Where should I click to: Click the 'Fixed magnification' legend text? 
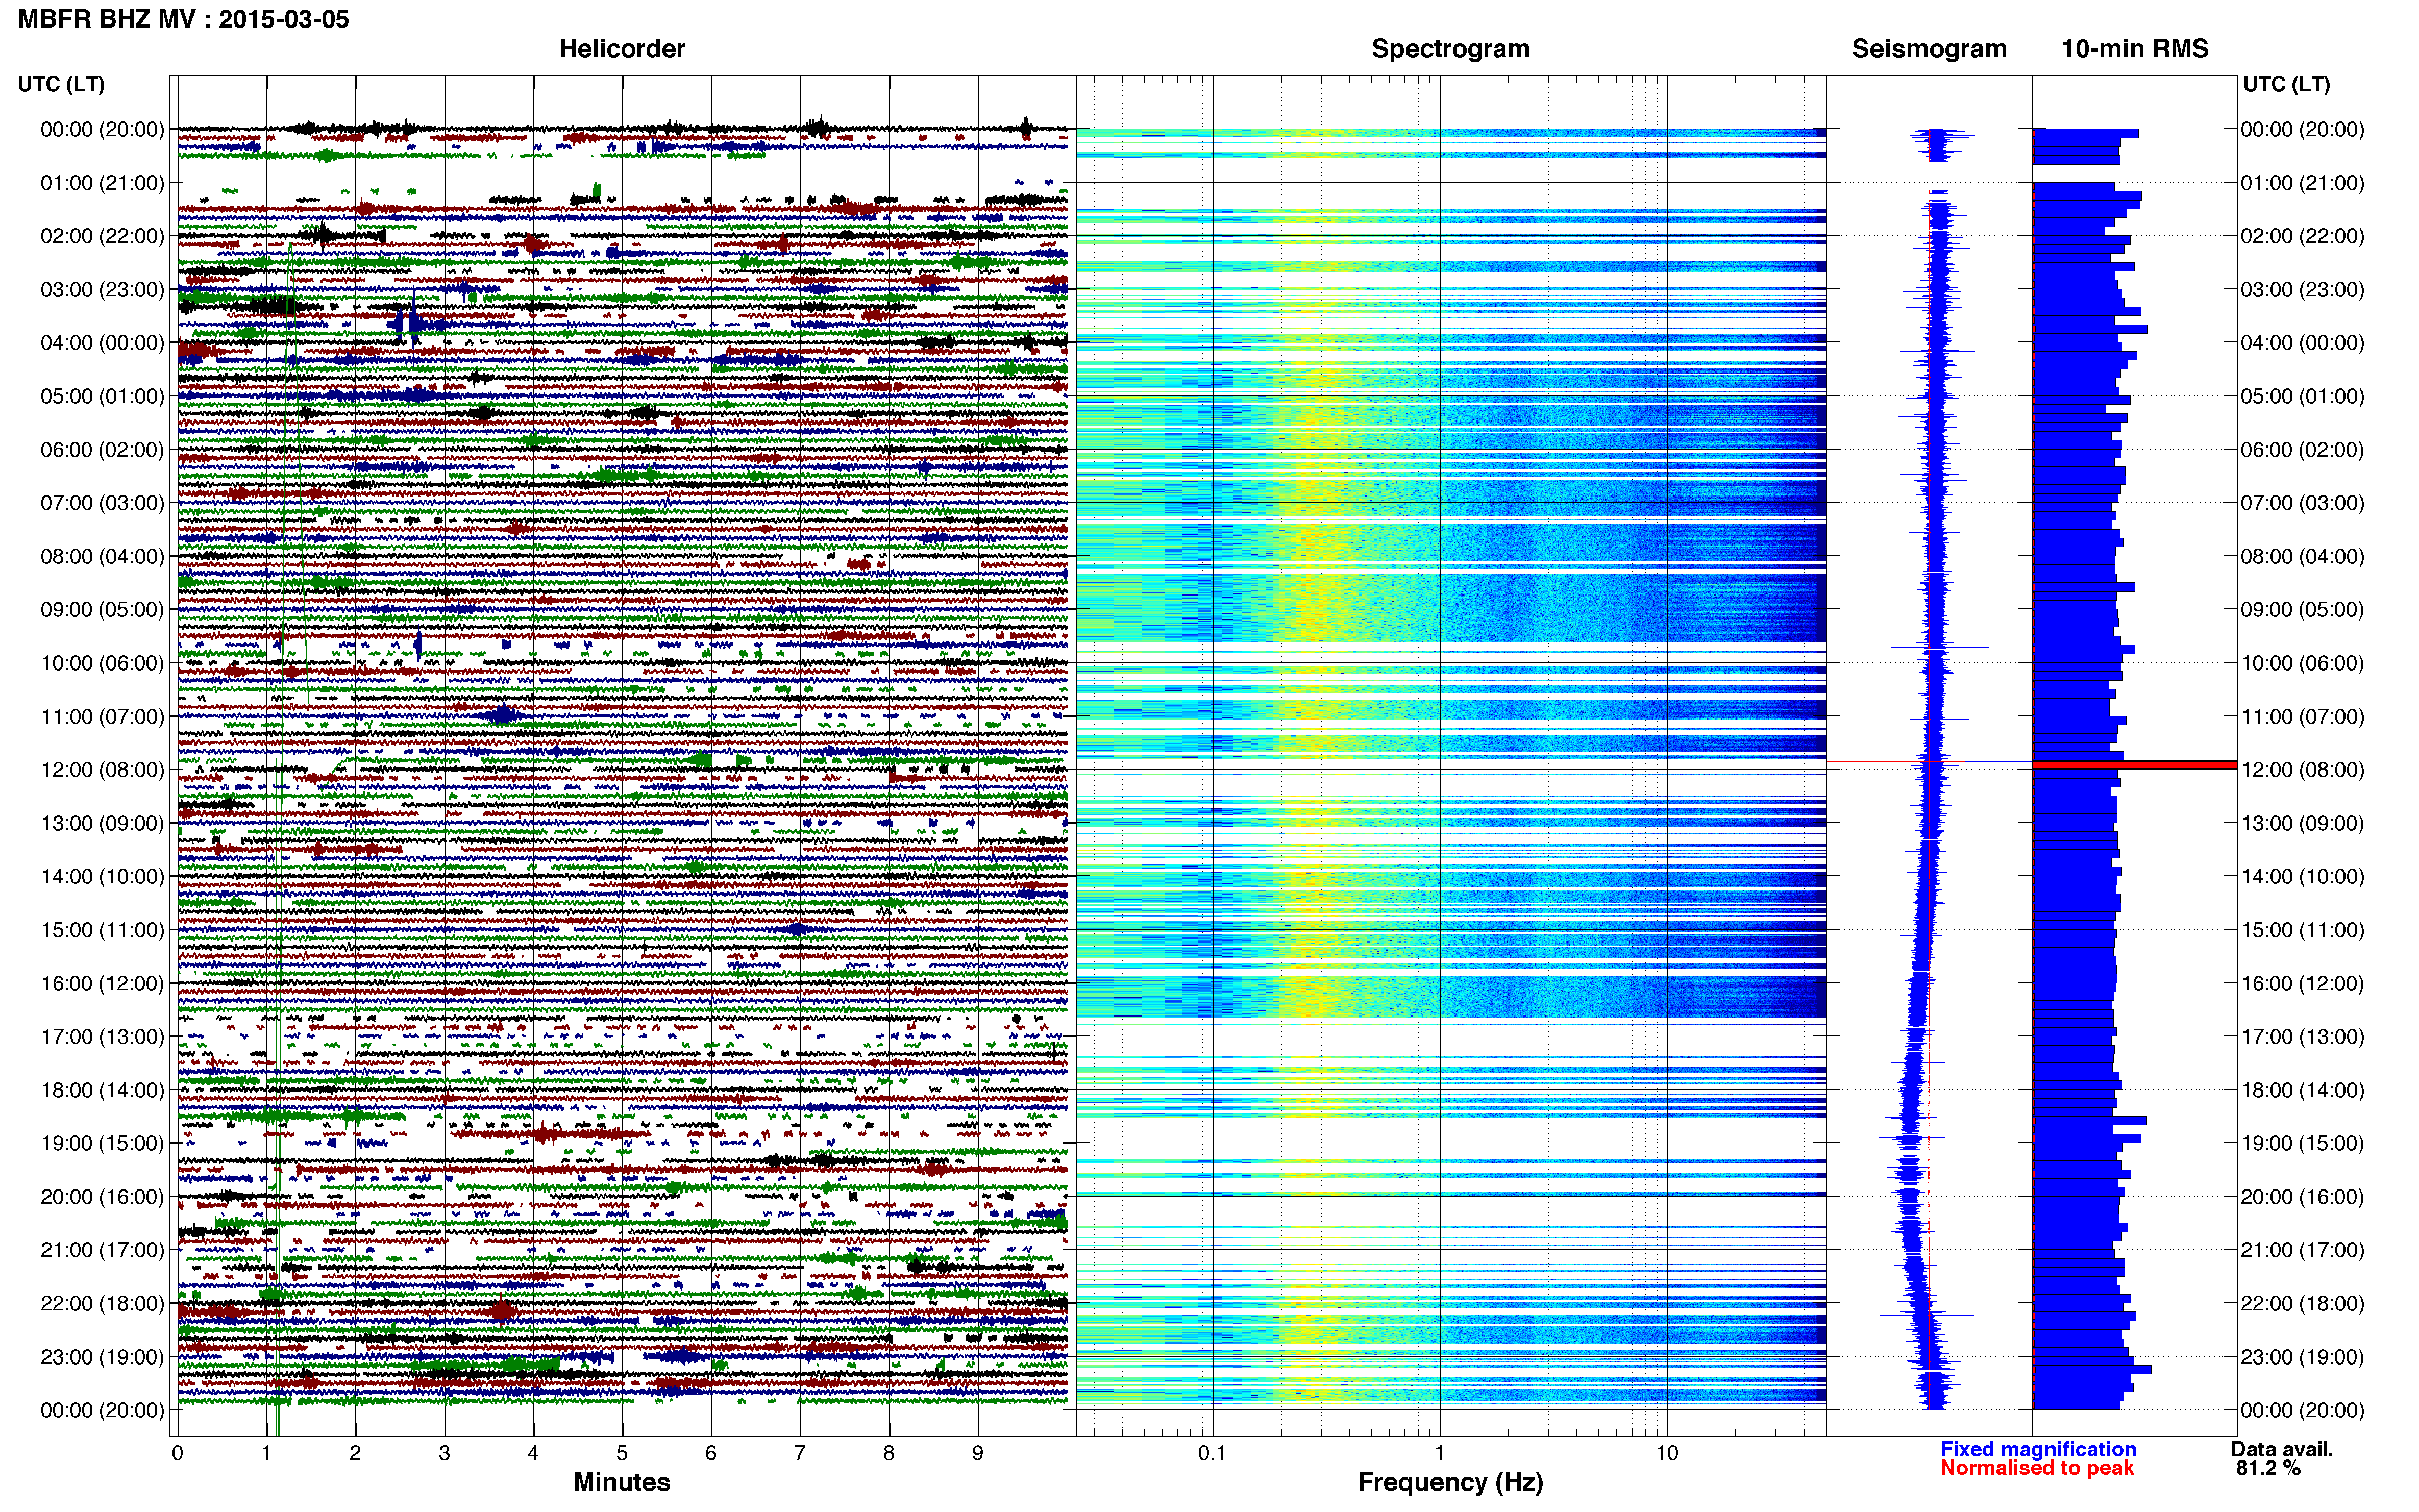[2037, 1449]
